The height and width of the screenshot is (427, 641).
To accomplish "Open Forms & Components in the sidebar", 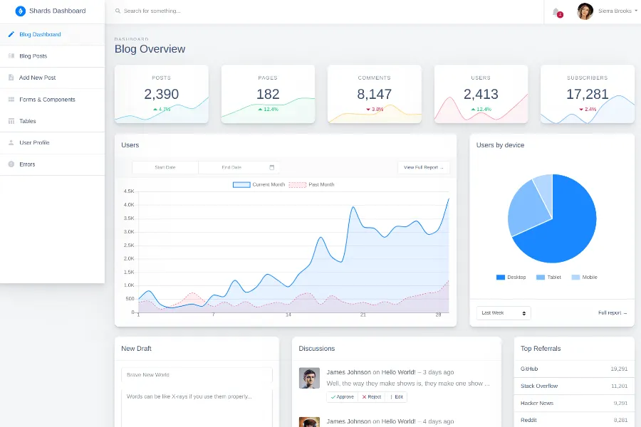I will (47, 100).
